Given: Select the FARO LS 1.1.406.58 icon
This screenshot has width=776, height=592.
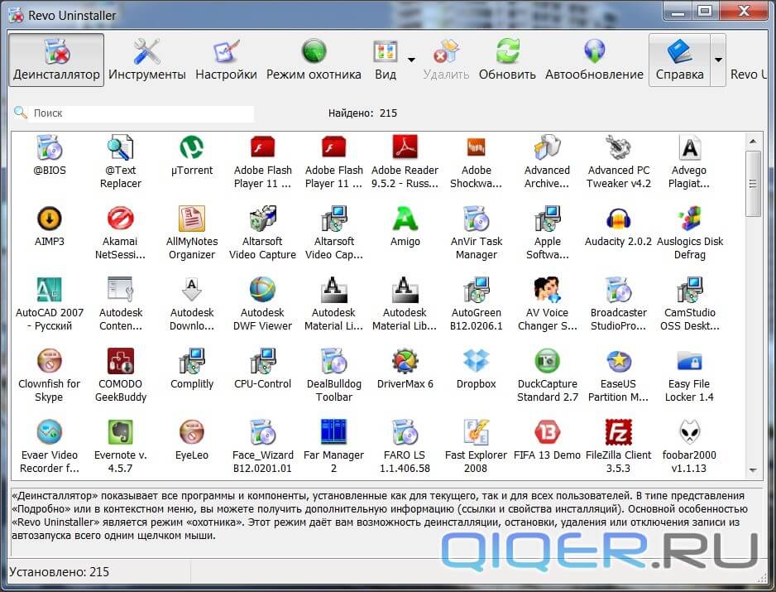Looking at the screenshot, I should (x=405, y=432).
